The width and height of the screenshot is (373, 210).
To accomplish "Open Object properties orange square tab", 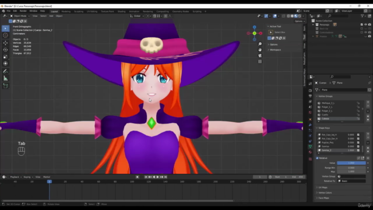I will coord(310,119).
